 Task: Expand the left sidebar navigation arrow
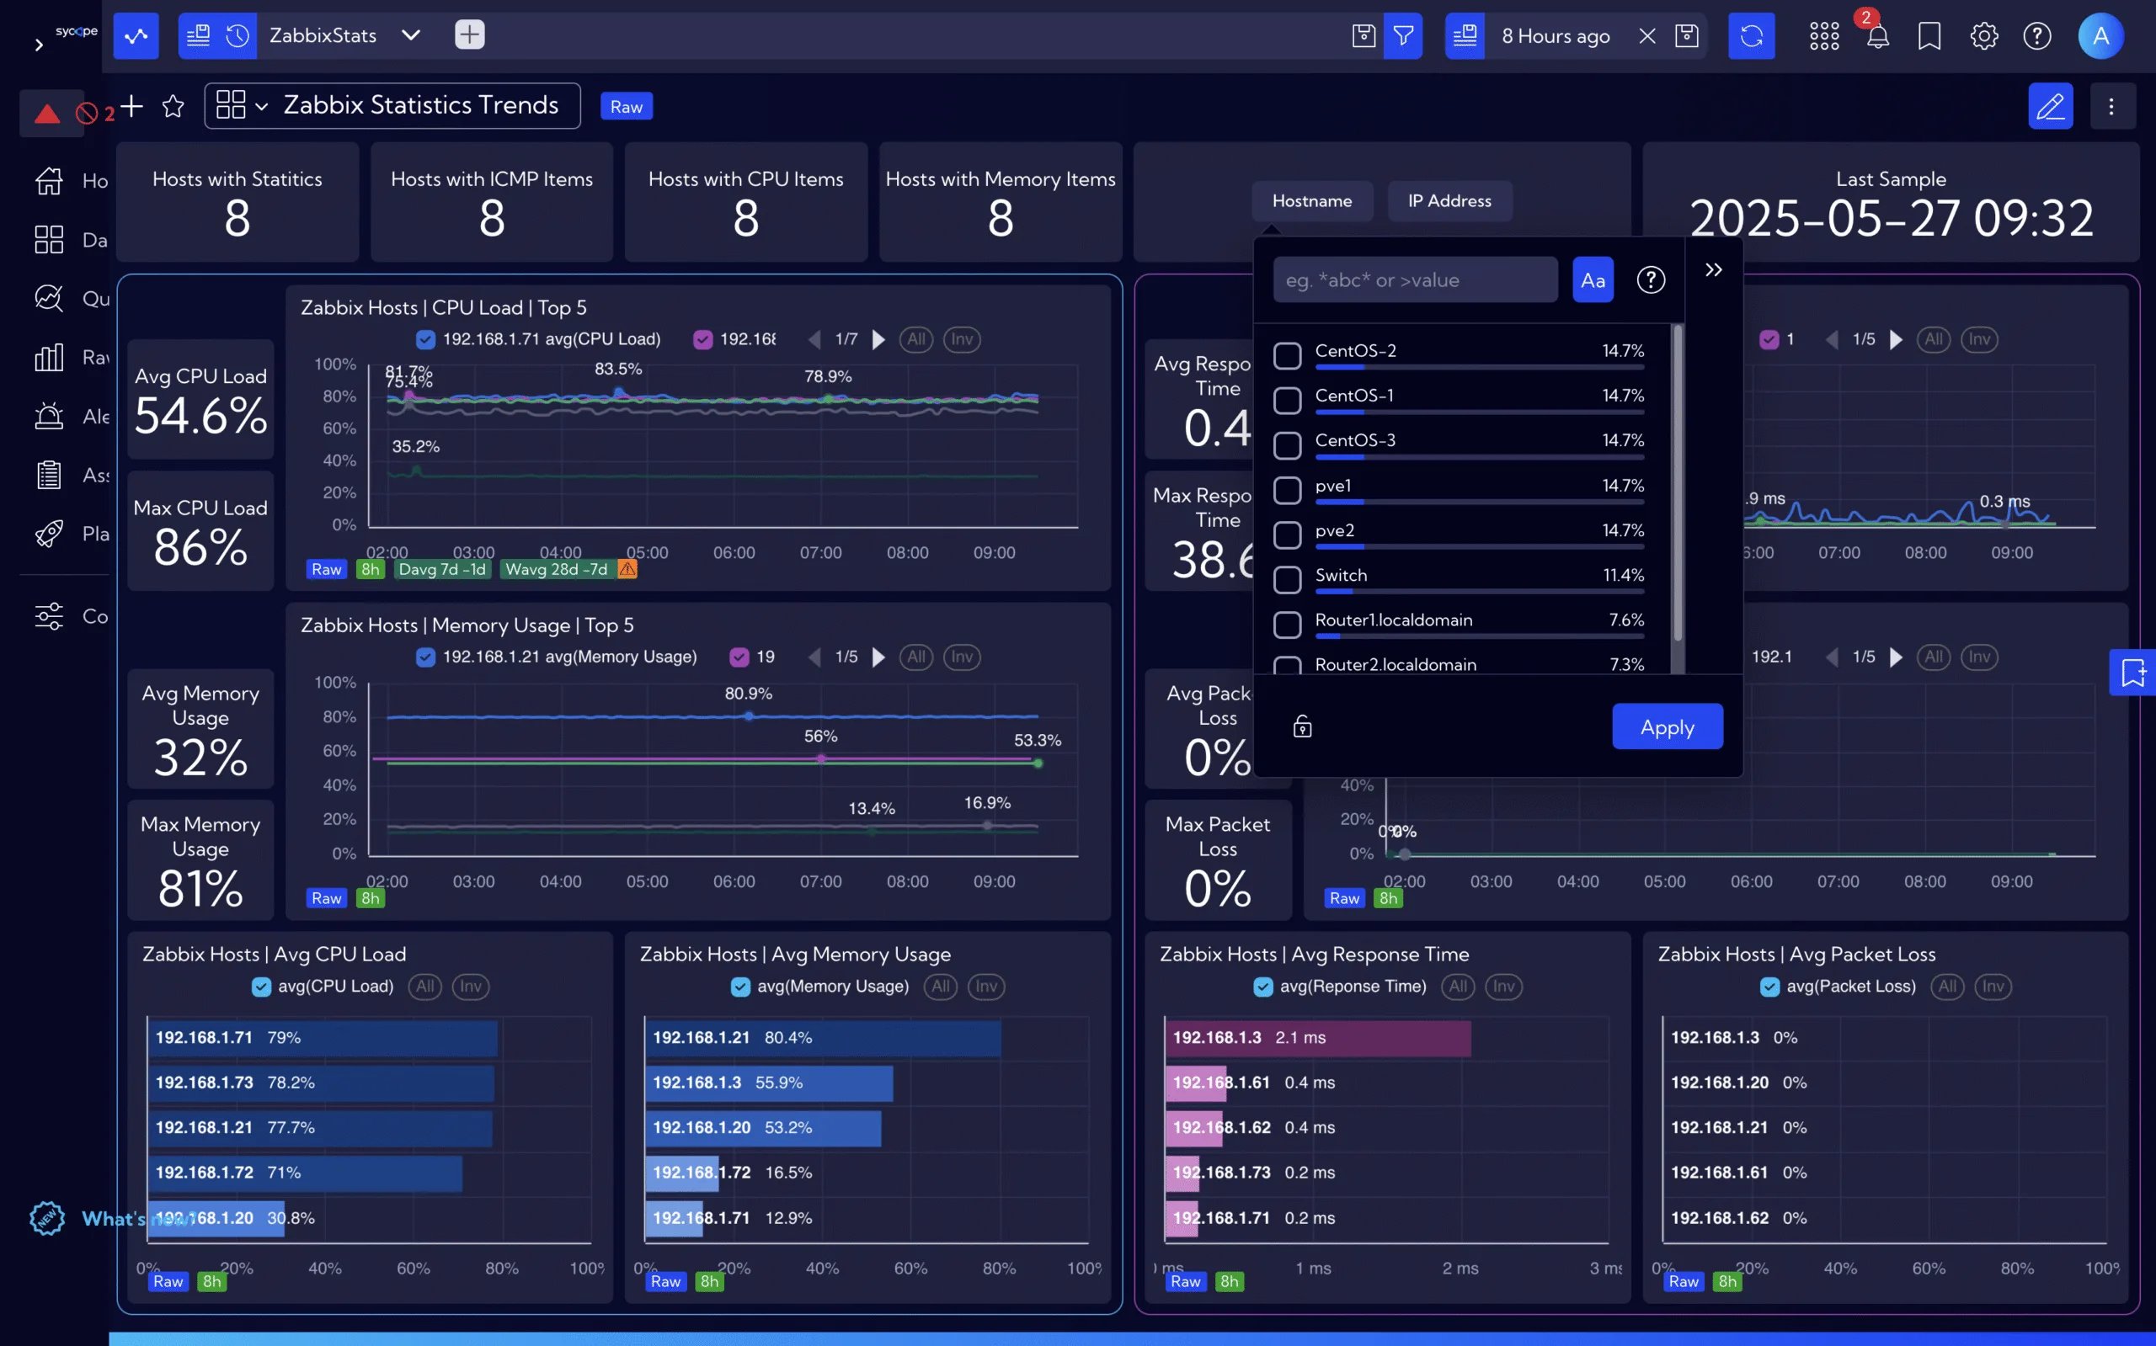coord(38,44)
